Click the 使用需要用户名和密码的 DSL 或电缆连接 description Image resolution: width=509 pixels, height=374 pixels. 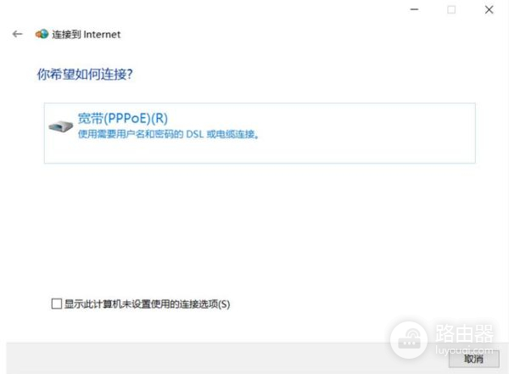tap(168, 134)
